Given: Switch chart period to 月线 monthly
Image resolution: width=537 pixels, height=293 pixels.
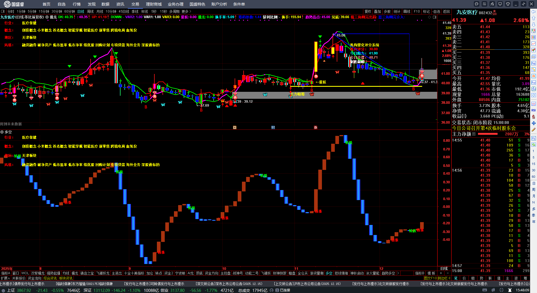Looking at the screenshot, I should pos(100,11).
